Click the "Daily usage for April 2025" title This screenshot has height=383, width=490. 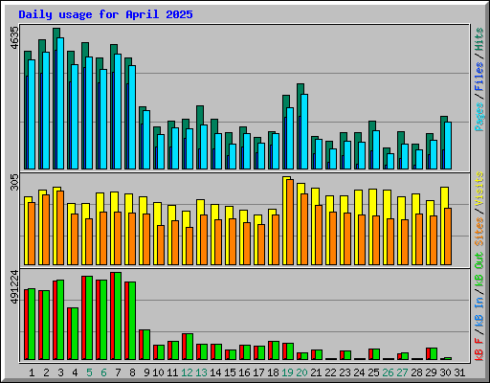point(105,14)
